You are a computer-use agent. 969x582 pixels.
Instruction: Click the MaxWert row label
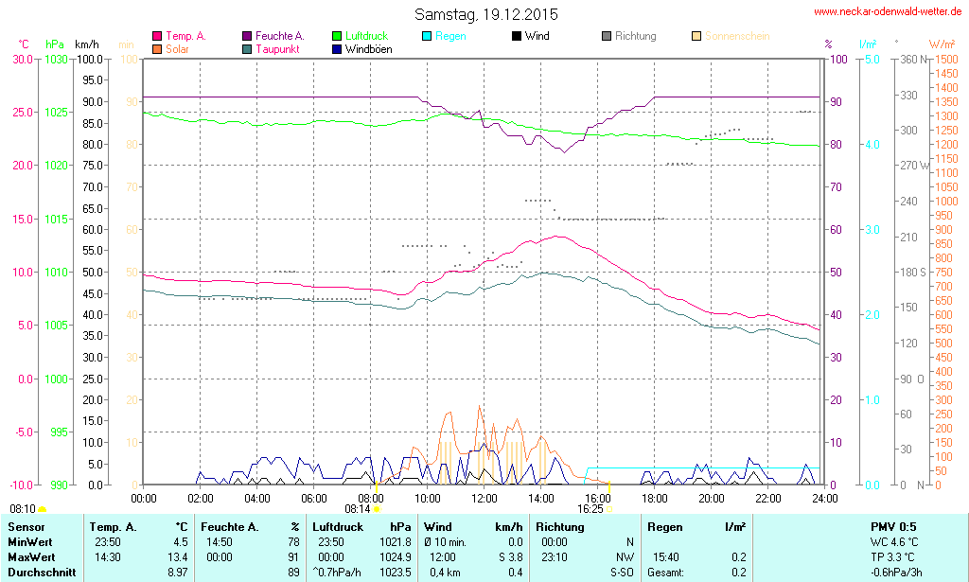(32, 556)
